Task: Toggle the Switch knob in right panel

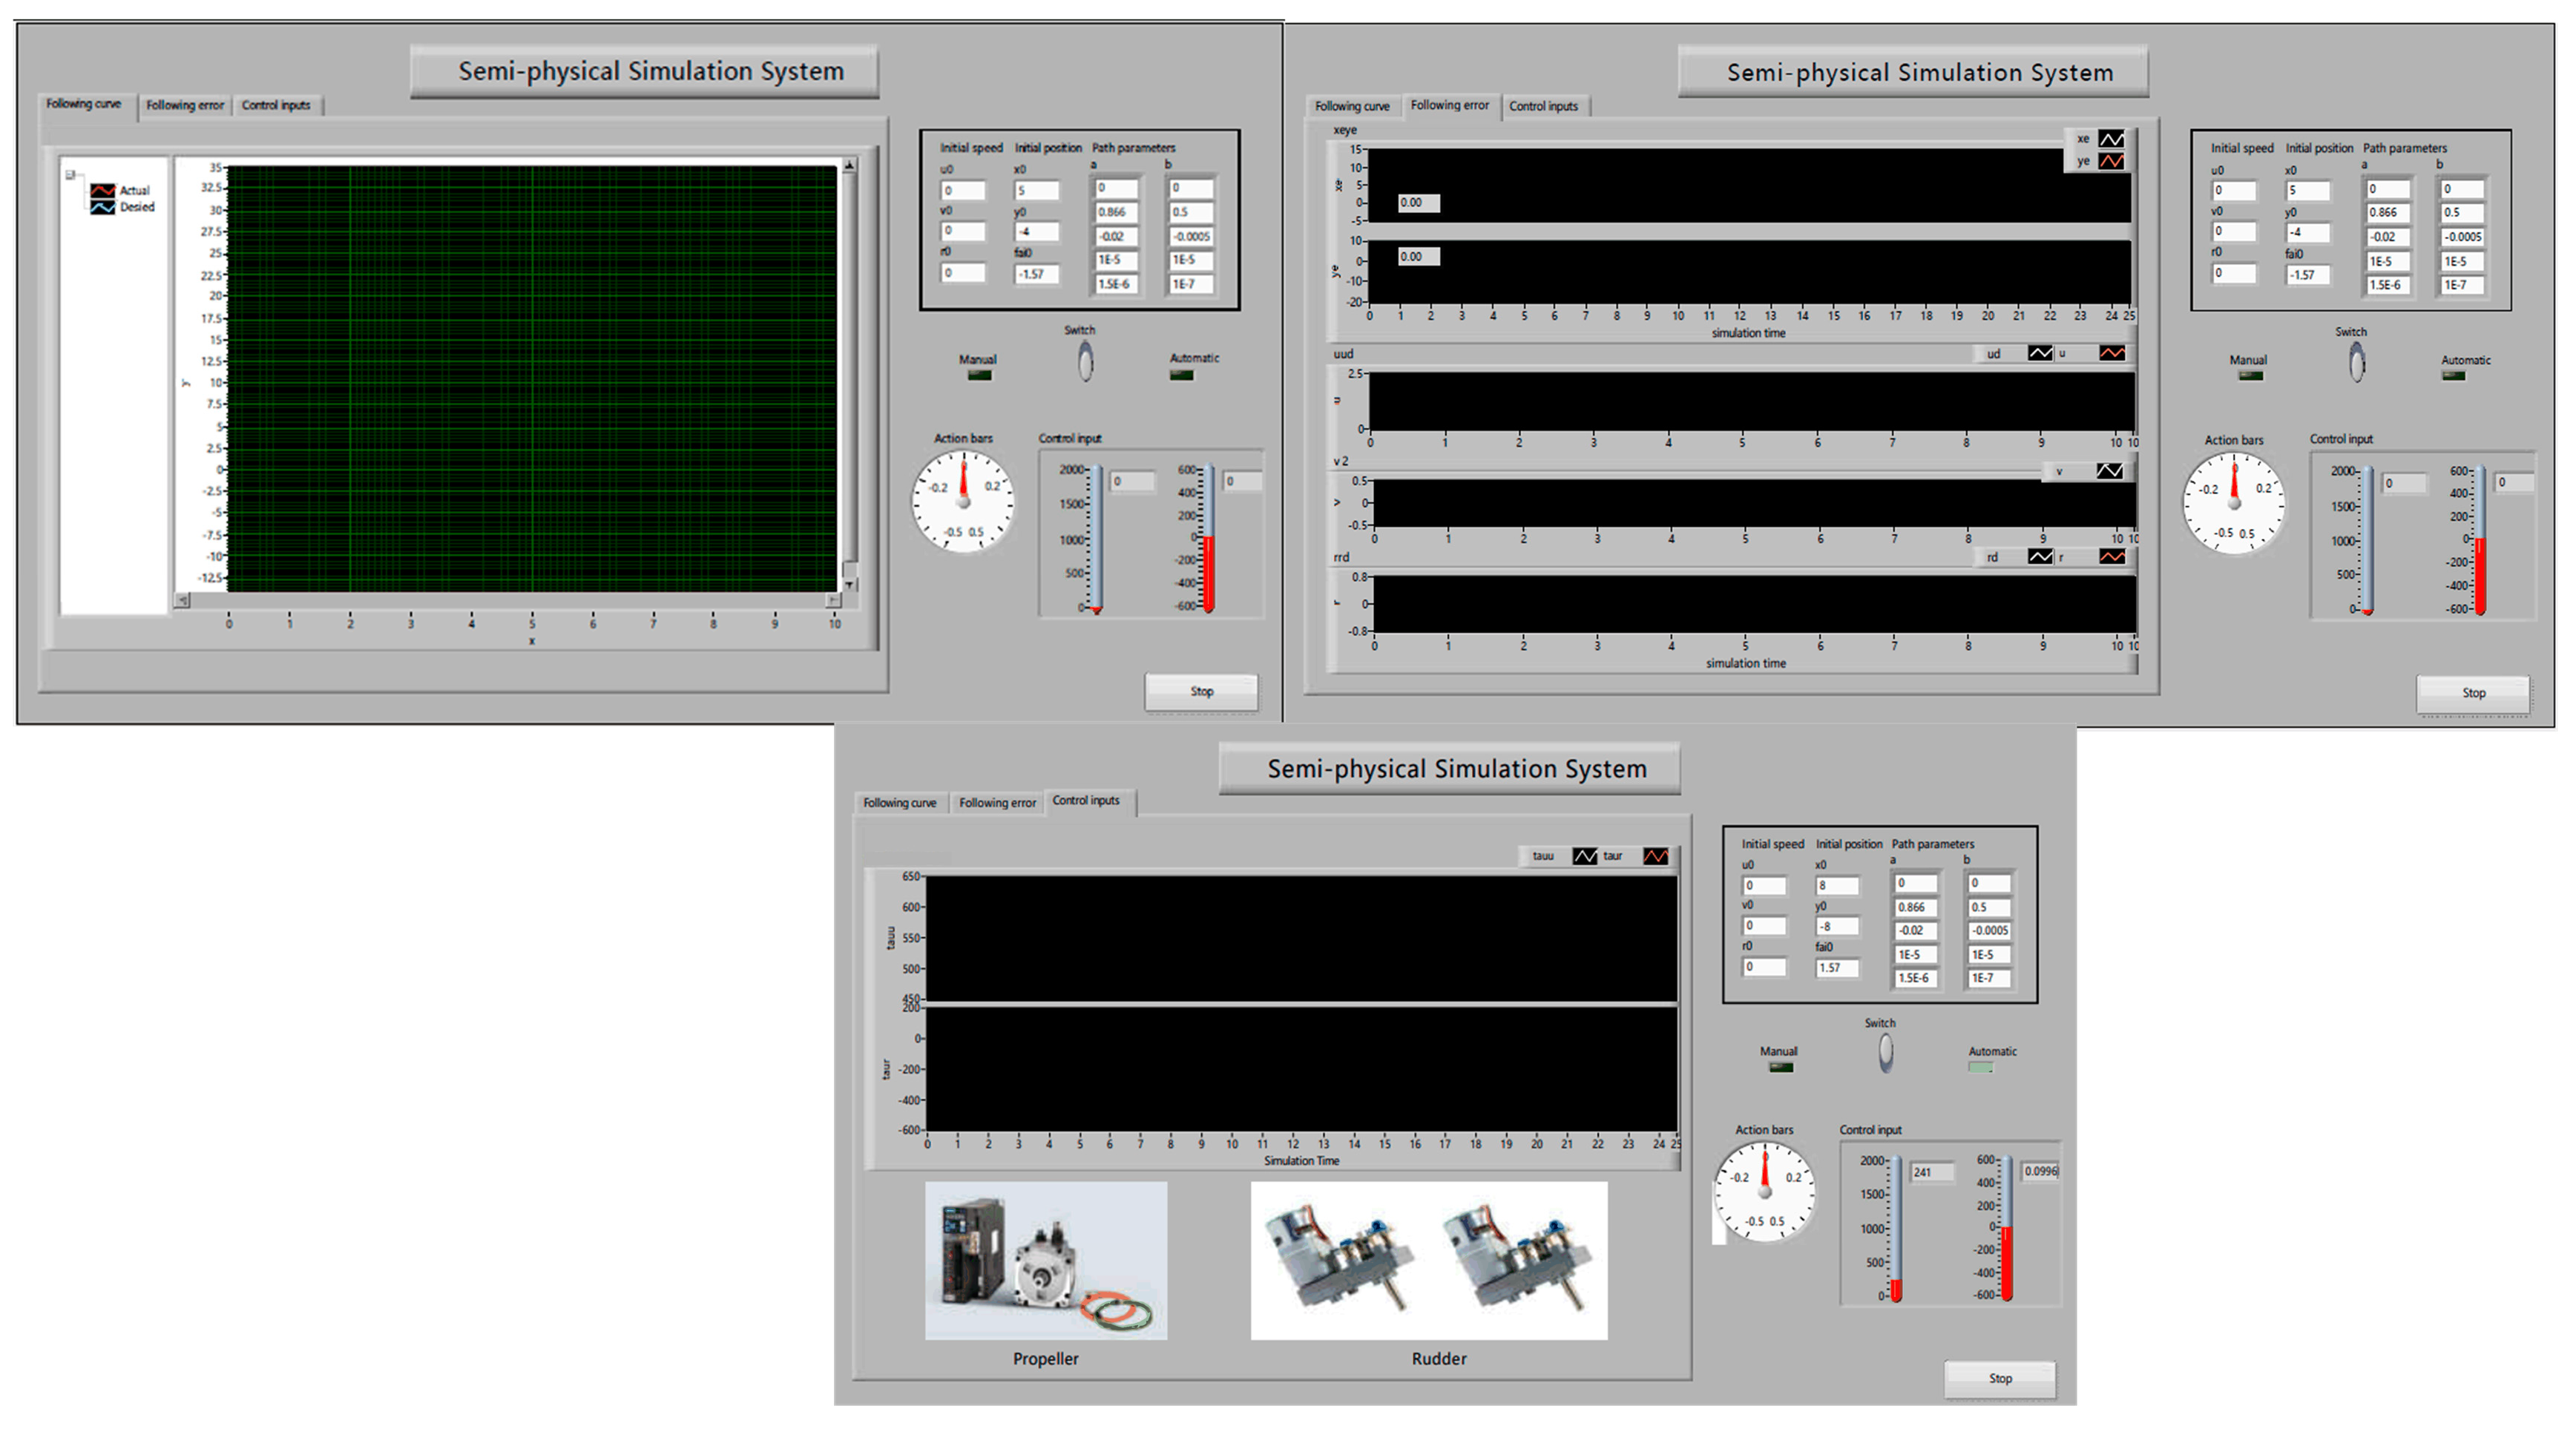Action: [2357, 362]
